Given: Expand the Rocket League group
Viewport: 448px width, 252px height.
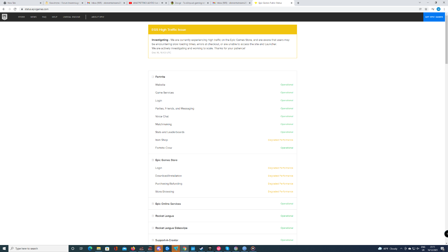Looking at the screenshot, I should [x=153, y=216].
